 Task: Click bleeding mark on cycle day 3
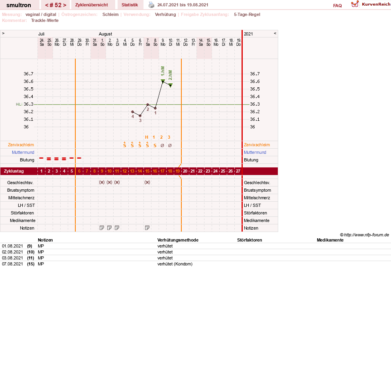point(57,159)
